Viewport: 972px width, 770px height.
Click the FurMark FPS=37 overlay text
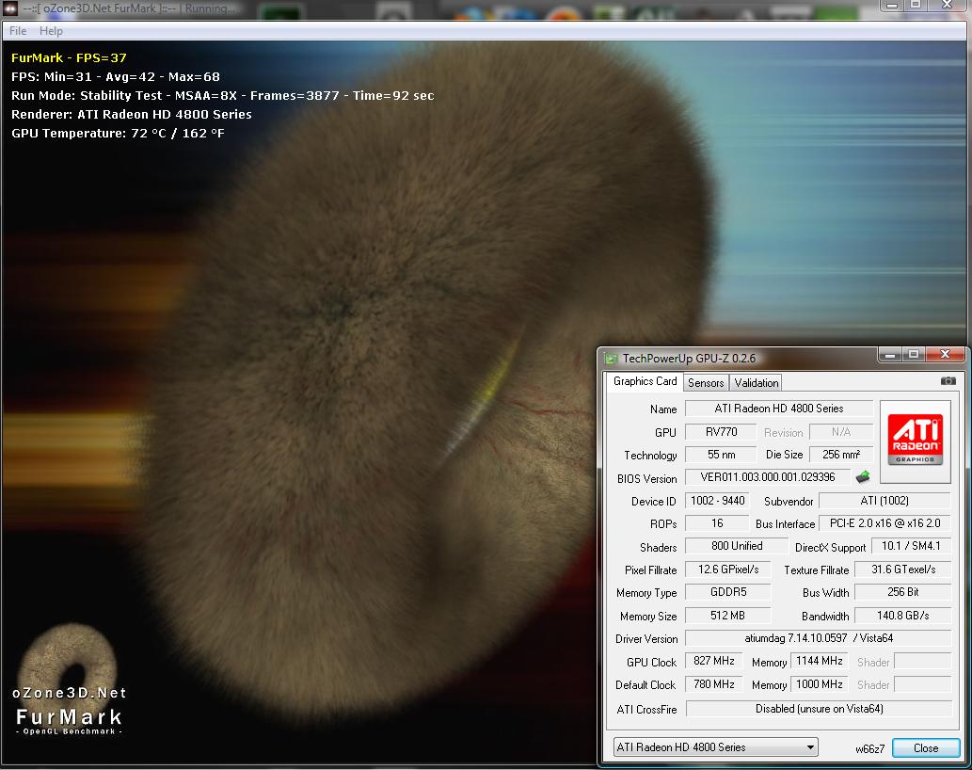point(69,57)
